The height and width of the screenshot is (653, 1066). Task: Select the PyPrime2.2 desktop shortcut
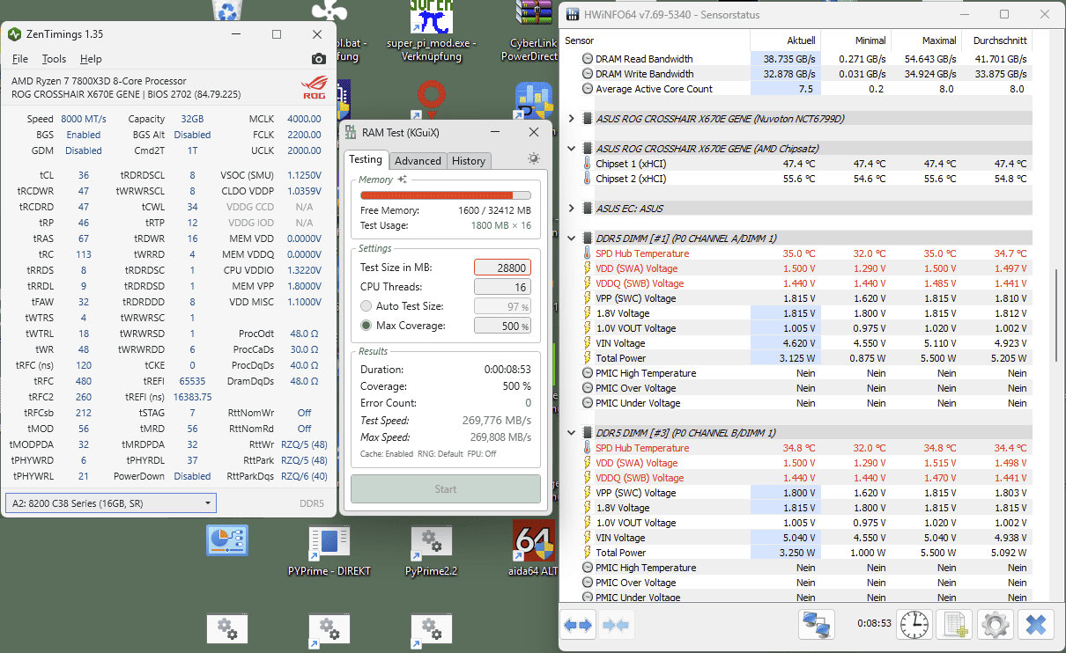click(431, 551)
